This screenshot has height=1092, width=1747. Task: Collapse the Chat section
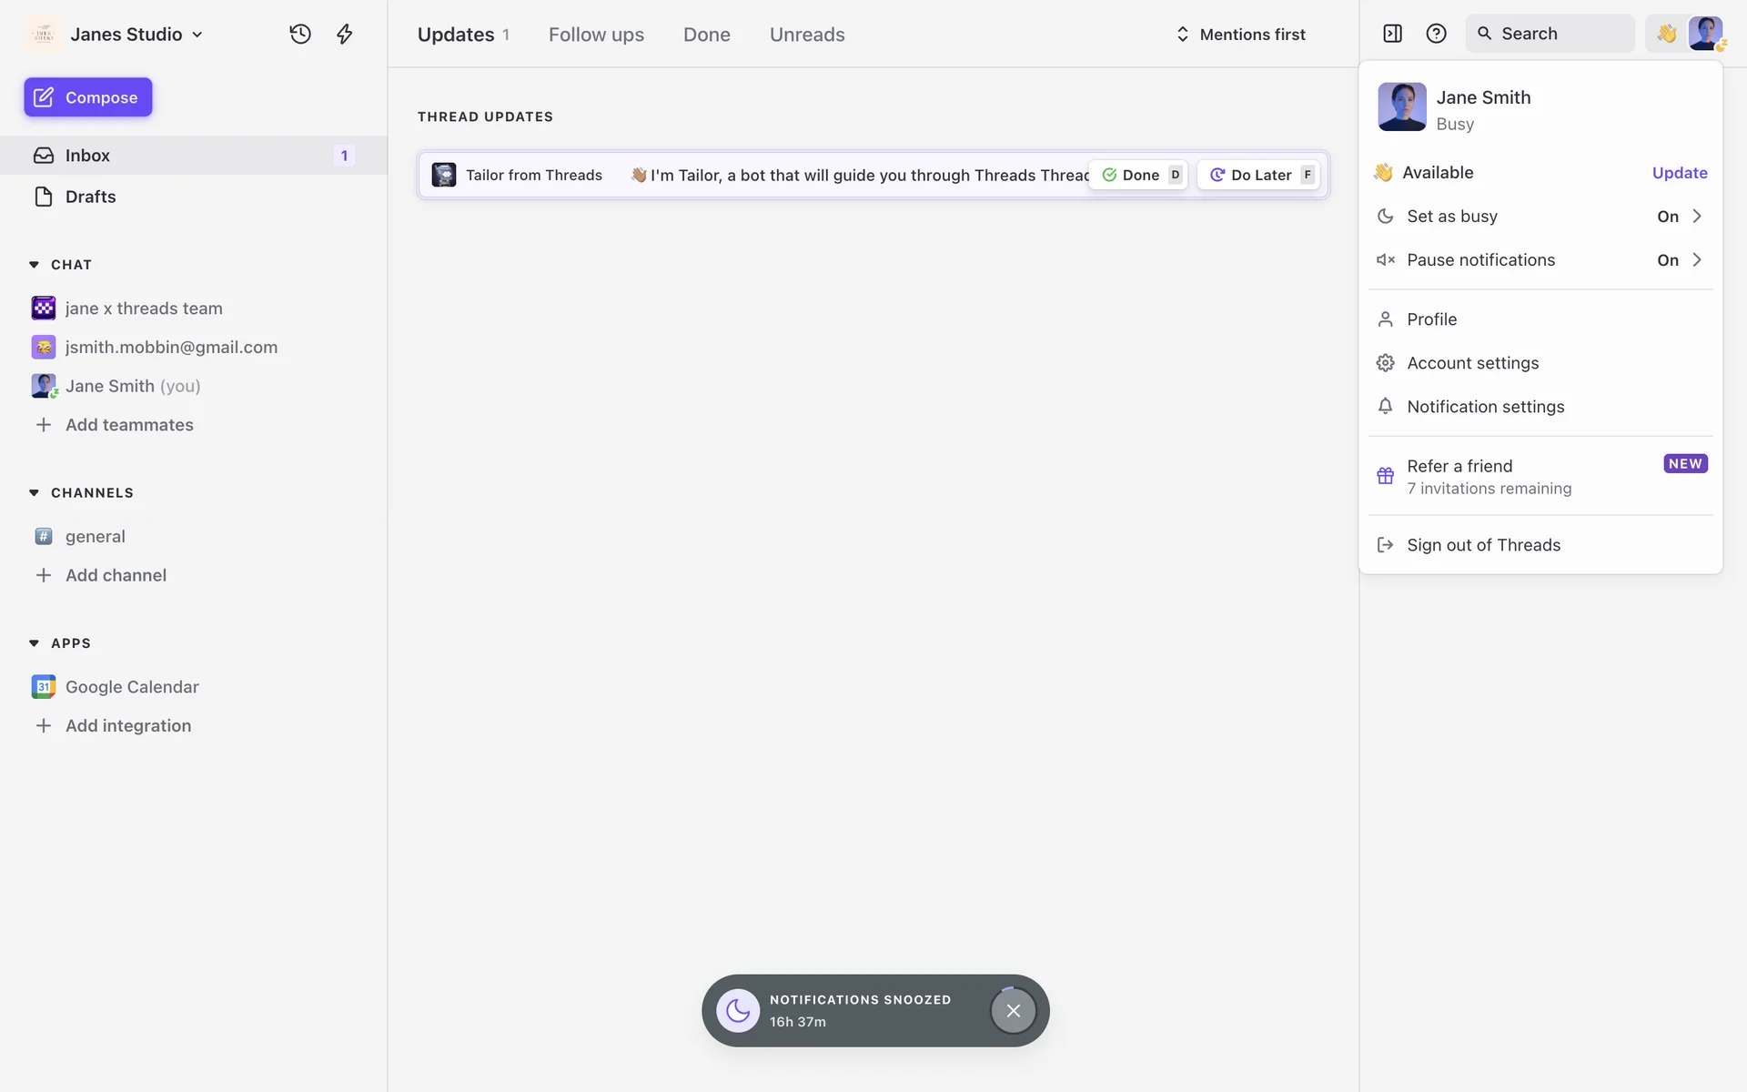pyautogui.click(x=35, y=265)
